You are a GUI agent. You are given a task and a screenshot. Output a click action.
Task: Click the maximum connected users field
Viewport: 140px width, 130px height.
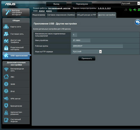[75, 35]
